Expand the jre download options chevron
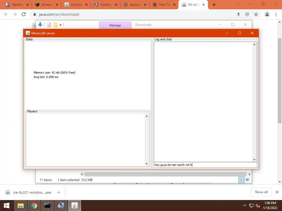This screenshot has width=282, height=211. tap(59, 192)
